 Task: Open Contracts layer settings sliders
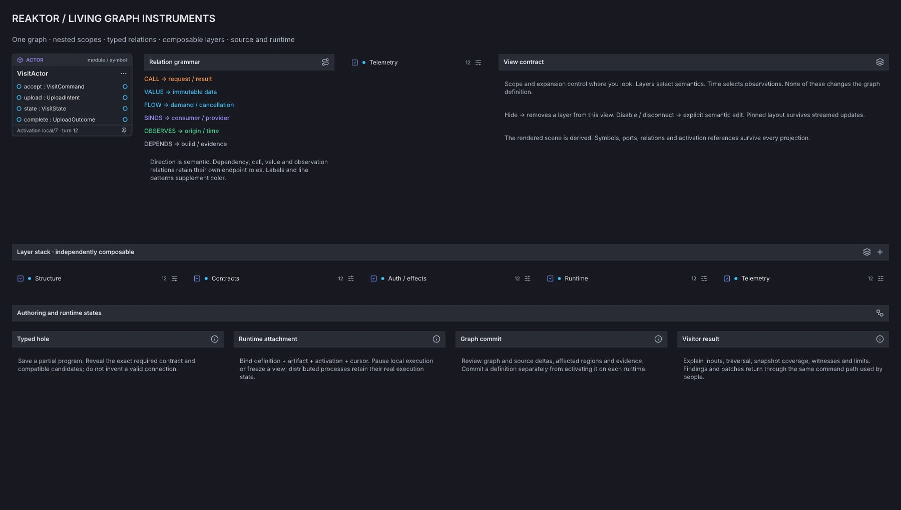click(x=351, y=278)
